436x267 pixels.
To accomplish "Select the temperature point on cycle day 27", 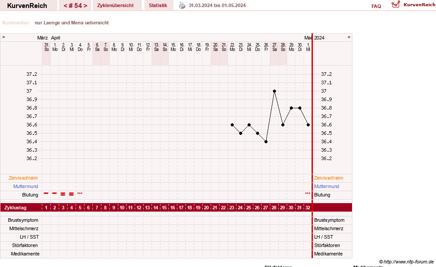I will [266, 142].
